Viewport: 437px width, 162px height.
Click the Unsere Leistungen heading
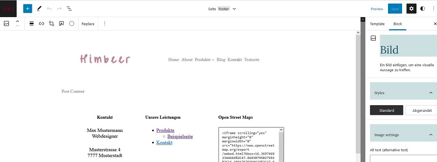pyautogui.click(x=163, y=117)
